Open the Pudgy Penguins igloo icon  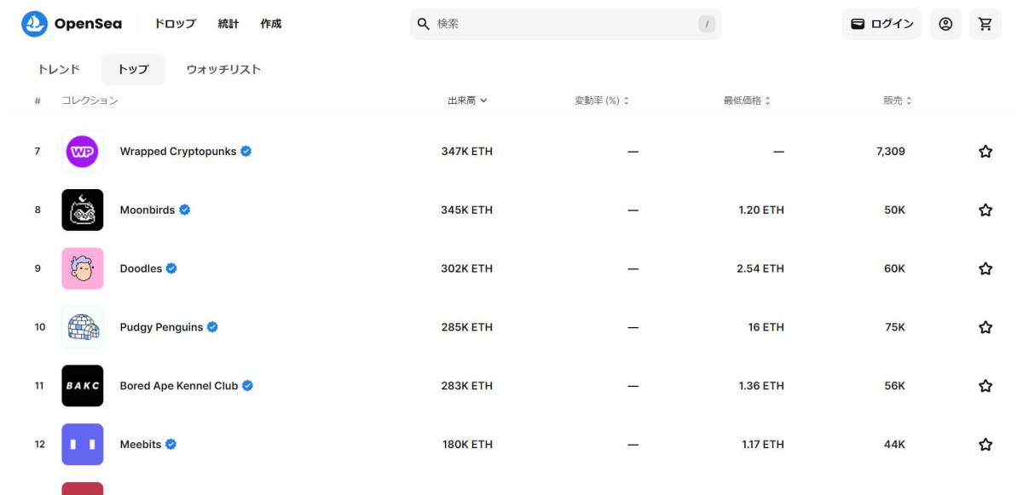(83, 327)
